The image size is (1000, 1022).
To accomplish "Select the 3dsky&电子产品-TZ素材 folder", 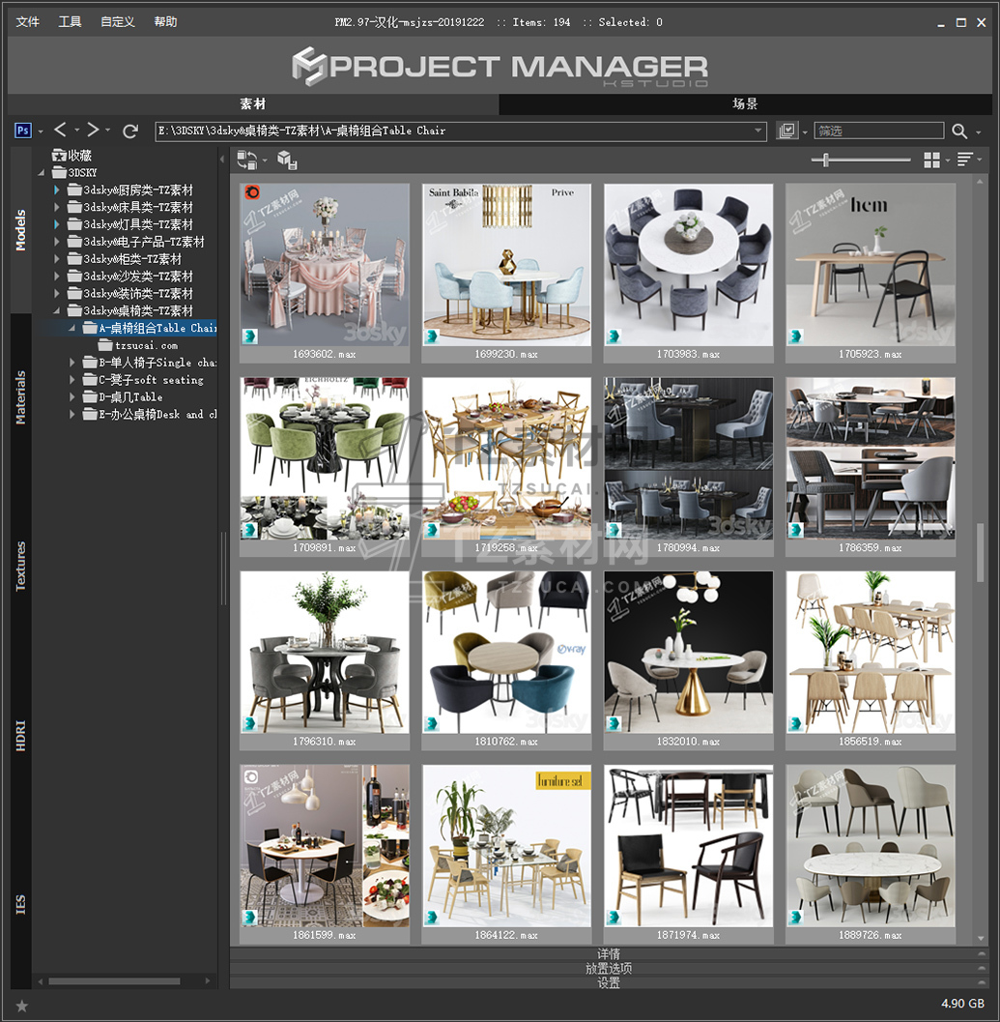I will pos(136,242).
